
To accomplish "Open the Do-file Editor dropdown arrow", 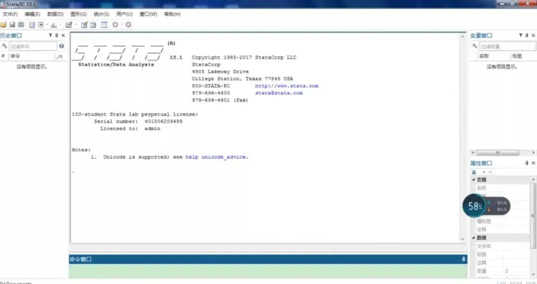I will point(76,25).
